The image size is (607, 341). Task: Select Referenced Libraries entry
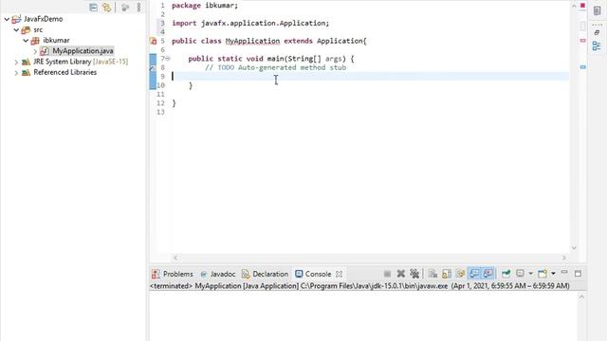point(65,72)
